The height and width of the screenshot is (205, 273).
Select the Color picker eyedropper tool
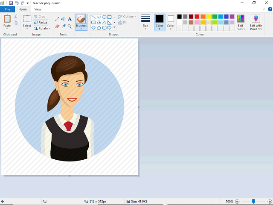pyautogui.click(x=64, y=26)
